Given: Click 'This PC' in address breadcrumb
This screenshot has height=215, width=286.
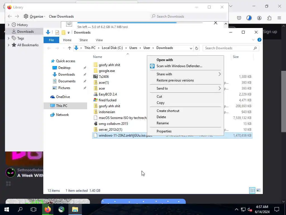Looking at the screenshot, I should pyautogui.click(x=90, y=48).
